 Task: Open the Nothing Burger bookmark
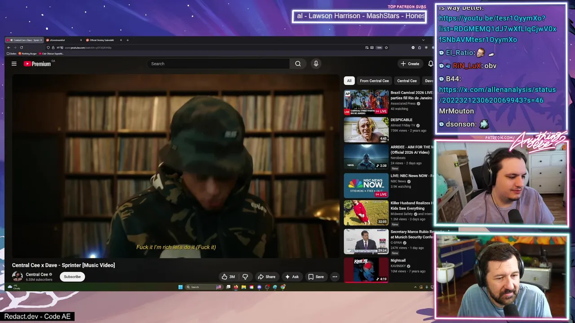pyautogui.click(x=28, y=53)
